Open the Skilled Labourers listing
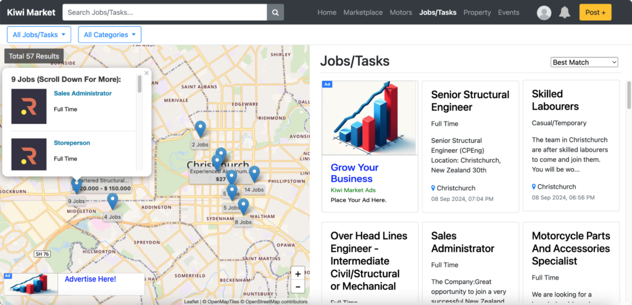632x305 pixels. click(x=555, y=100)
